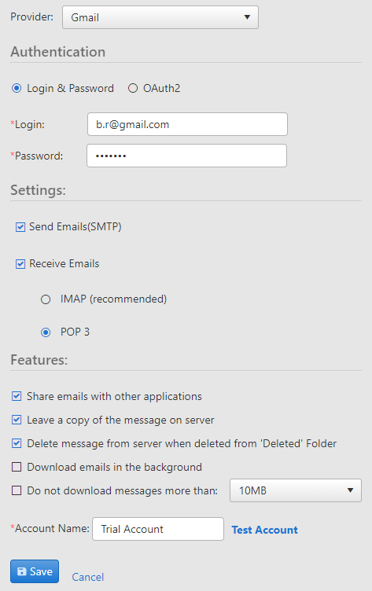The image size is (372, 591).
Task: Click the Cancel link
Action: [88, 577]
